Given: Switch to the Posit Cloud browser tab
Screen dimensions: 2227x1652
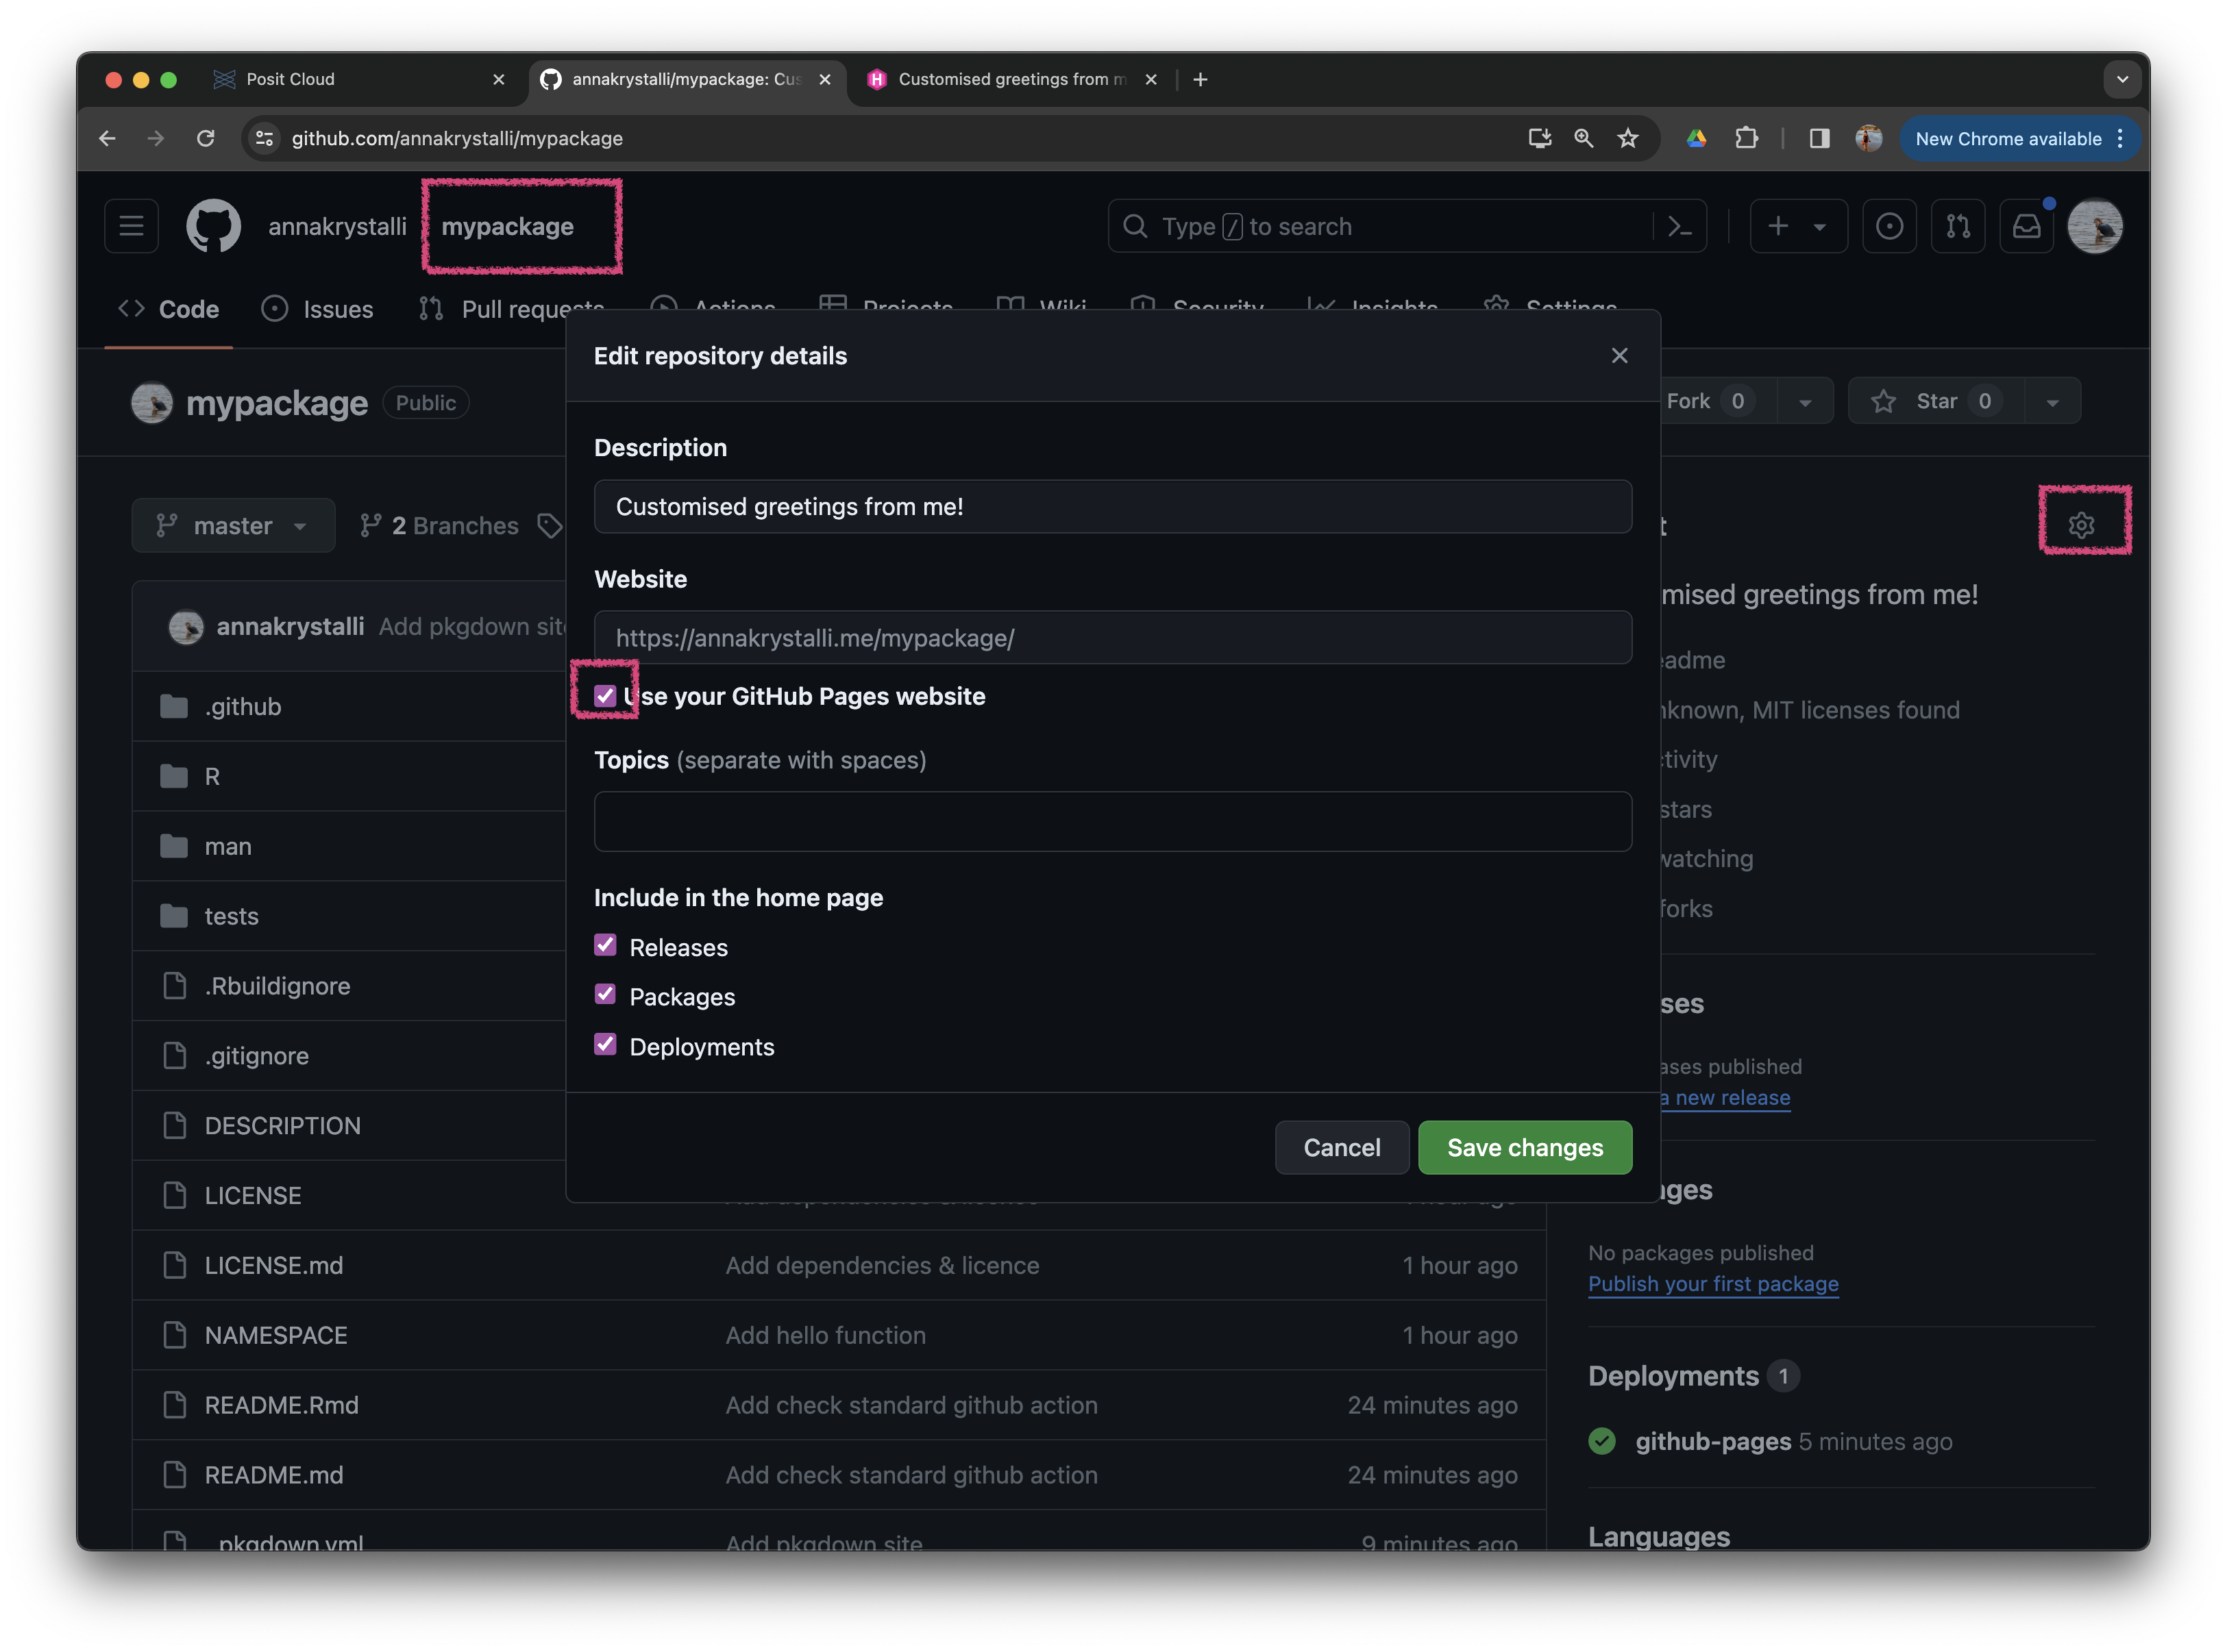Looking at the screenshot, I should [361, 79].
